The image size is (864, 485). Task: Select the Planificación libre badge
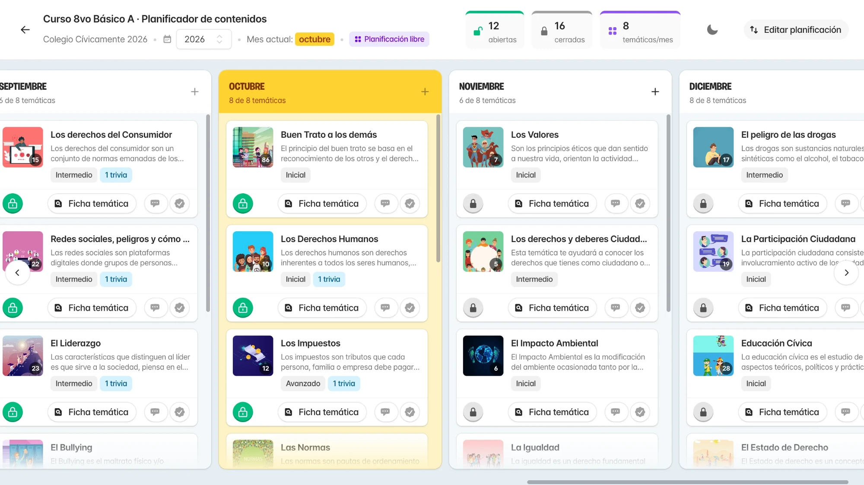(x=389, y=39)
